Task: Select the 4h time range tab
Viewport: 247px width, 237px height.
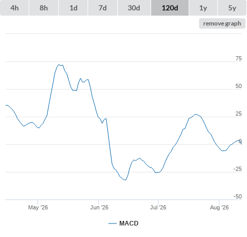Action: coord(15,8)
